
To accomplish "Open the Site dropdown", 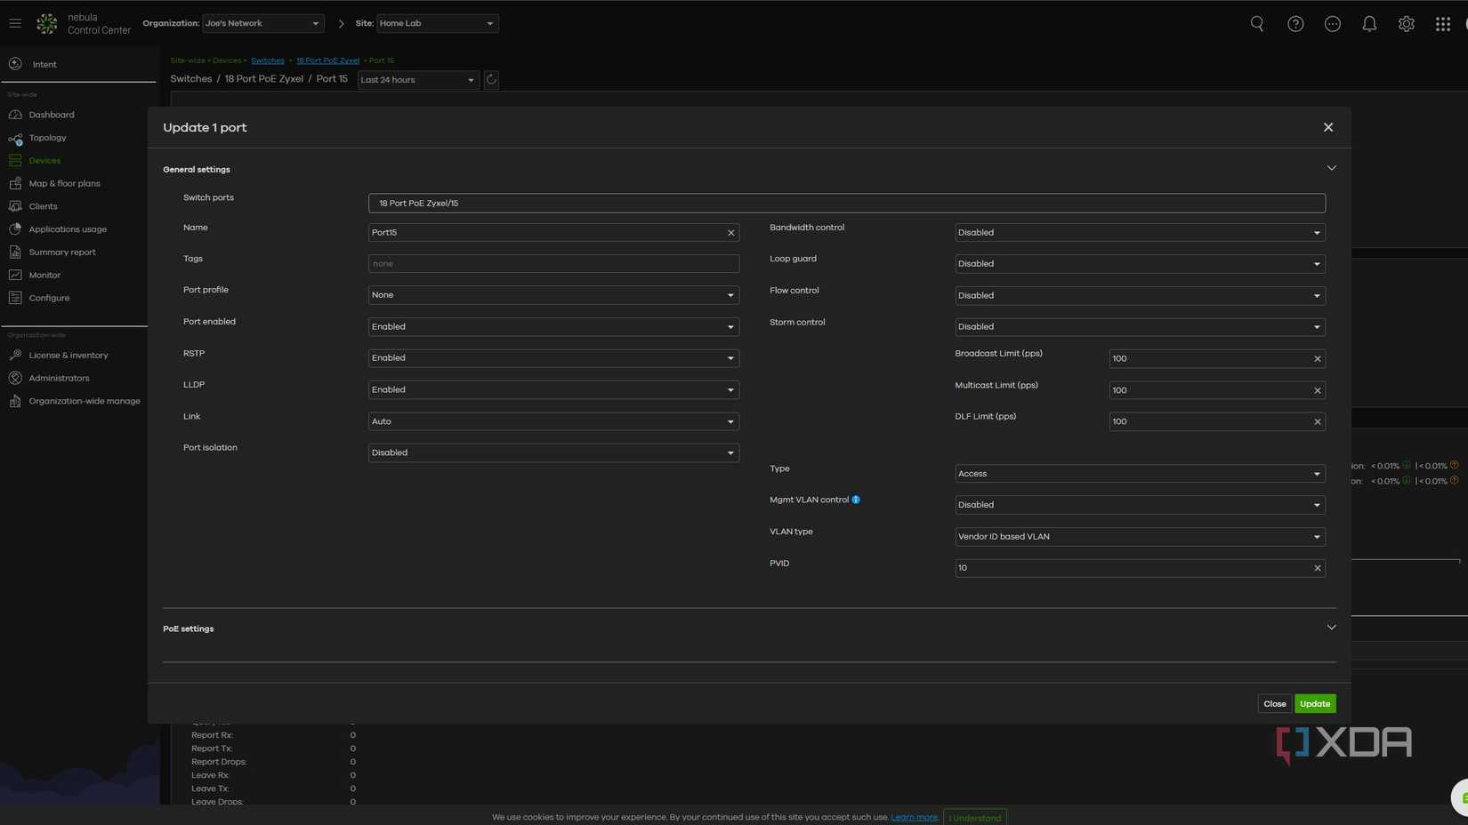I will point(437,23).
